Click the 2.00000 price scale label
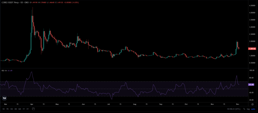 [x=252, y=41]
